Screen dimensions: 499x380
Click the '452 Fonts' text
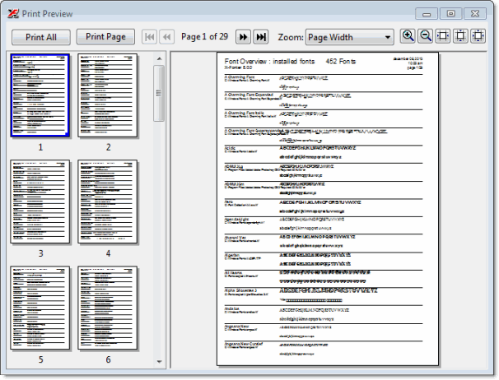[x=341, y=62]
